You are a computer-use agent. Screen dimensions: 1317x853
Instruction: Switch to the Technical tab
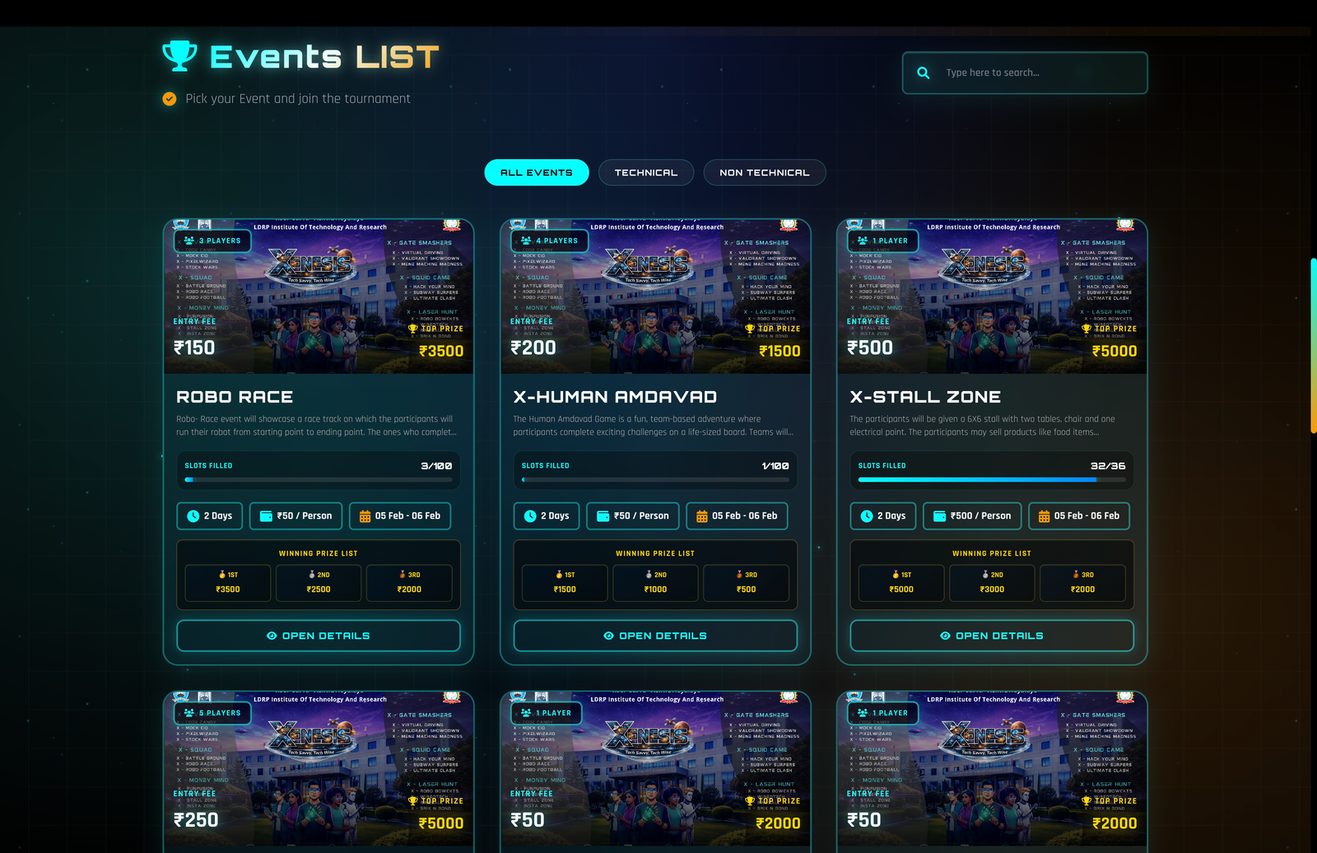[646, 172]
